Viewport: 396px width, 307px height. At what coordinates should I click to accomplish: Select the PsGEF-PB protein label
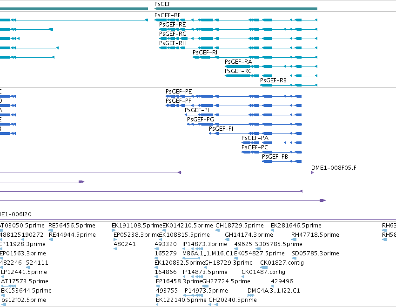click(275, 157)
